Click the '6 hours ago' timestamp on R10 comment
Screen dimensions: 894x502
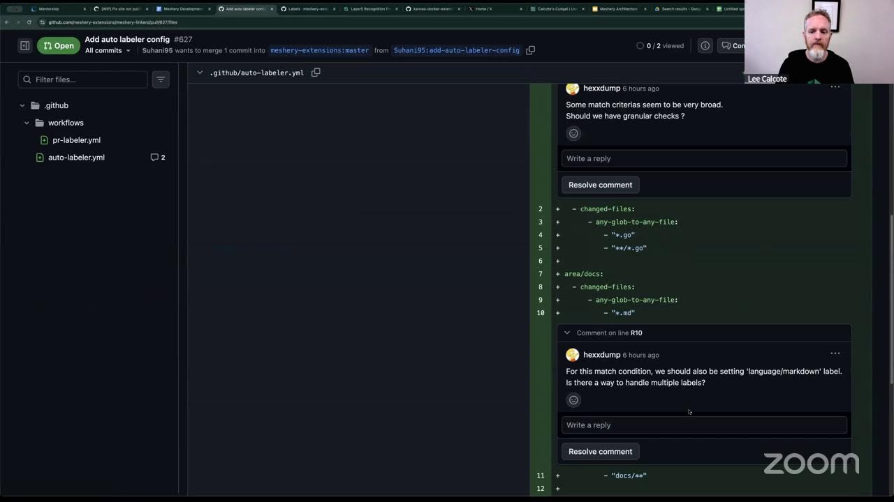640,355
